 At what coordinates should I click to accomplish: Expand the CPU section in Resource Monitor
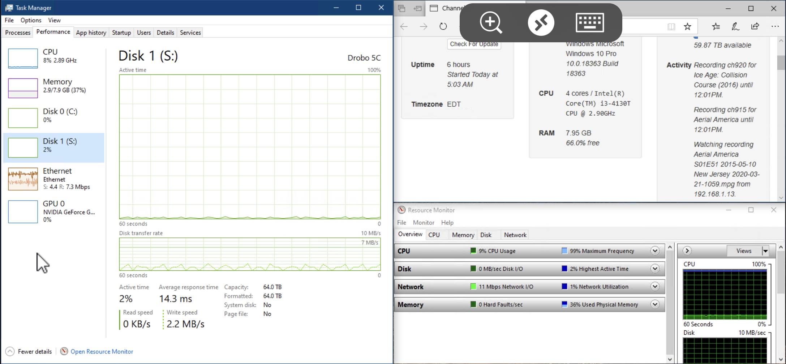[655, 251]
